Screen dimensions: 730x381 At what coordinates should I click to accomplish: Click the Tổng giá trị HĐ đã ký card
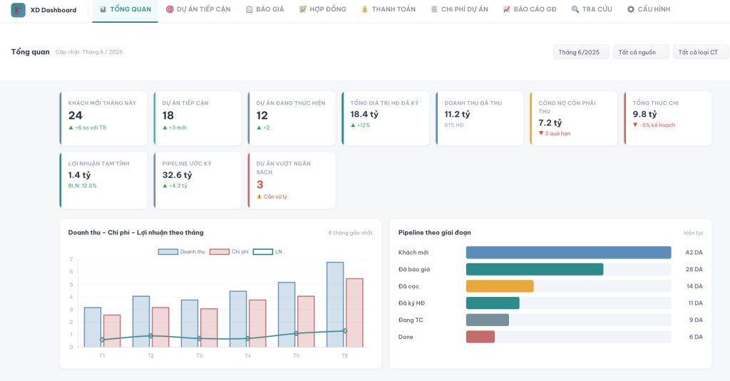(x=386, y=118)
